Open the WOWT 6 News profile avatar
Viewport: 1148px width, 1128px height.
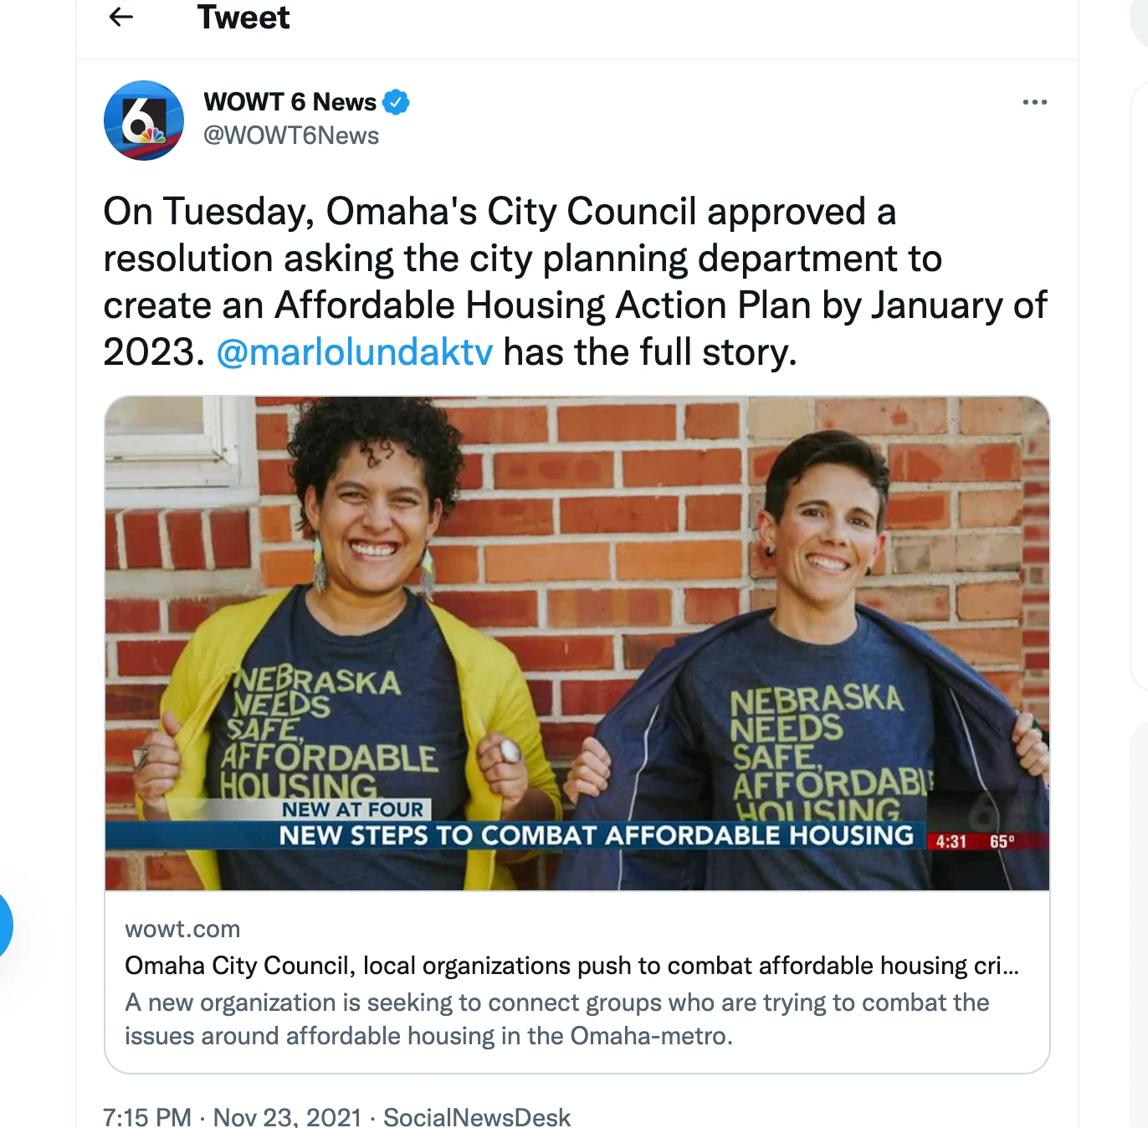[x=144, y=120]
